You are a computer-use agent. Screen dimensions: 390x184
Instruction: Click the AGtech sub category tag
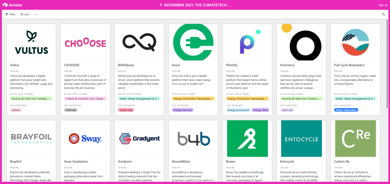(16, 110)
